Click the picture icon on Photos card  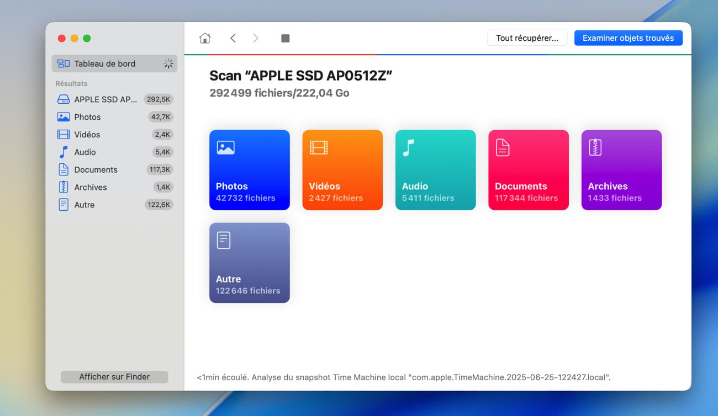point(225,147)
